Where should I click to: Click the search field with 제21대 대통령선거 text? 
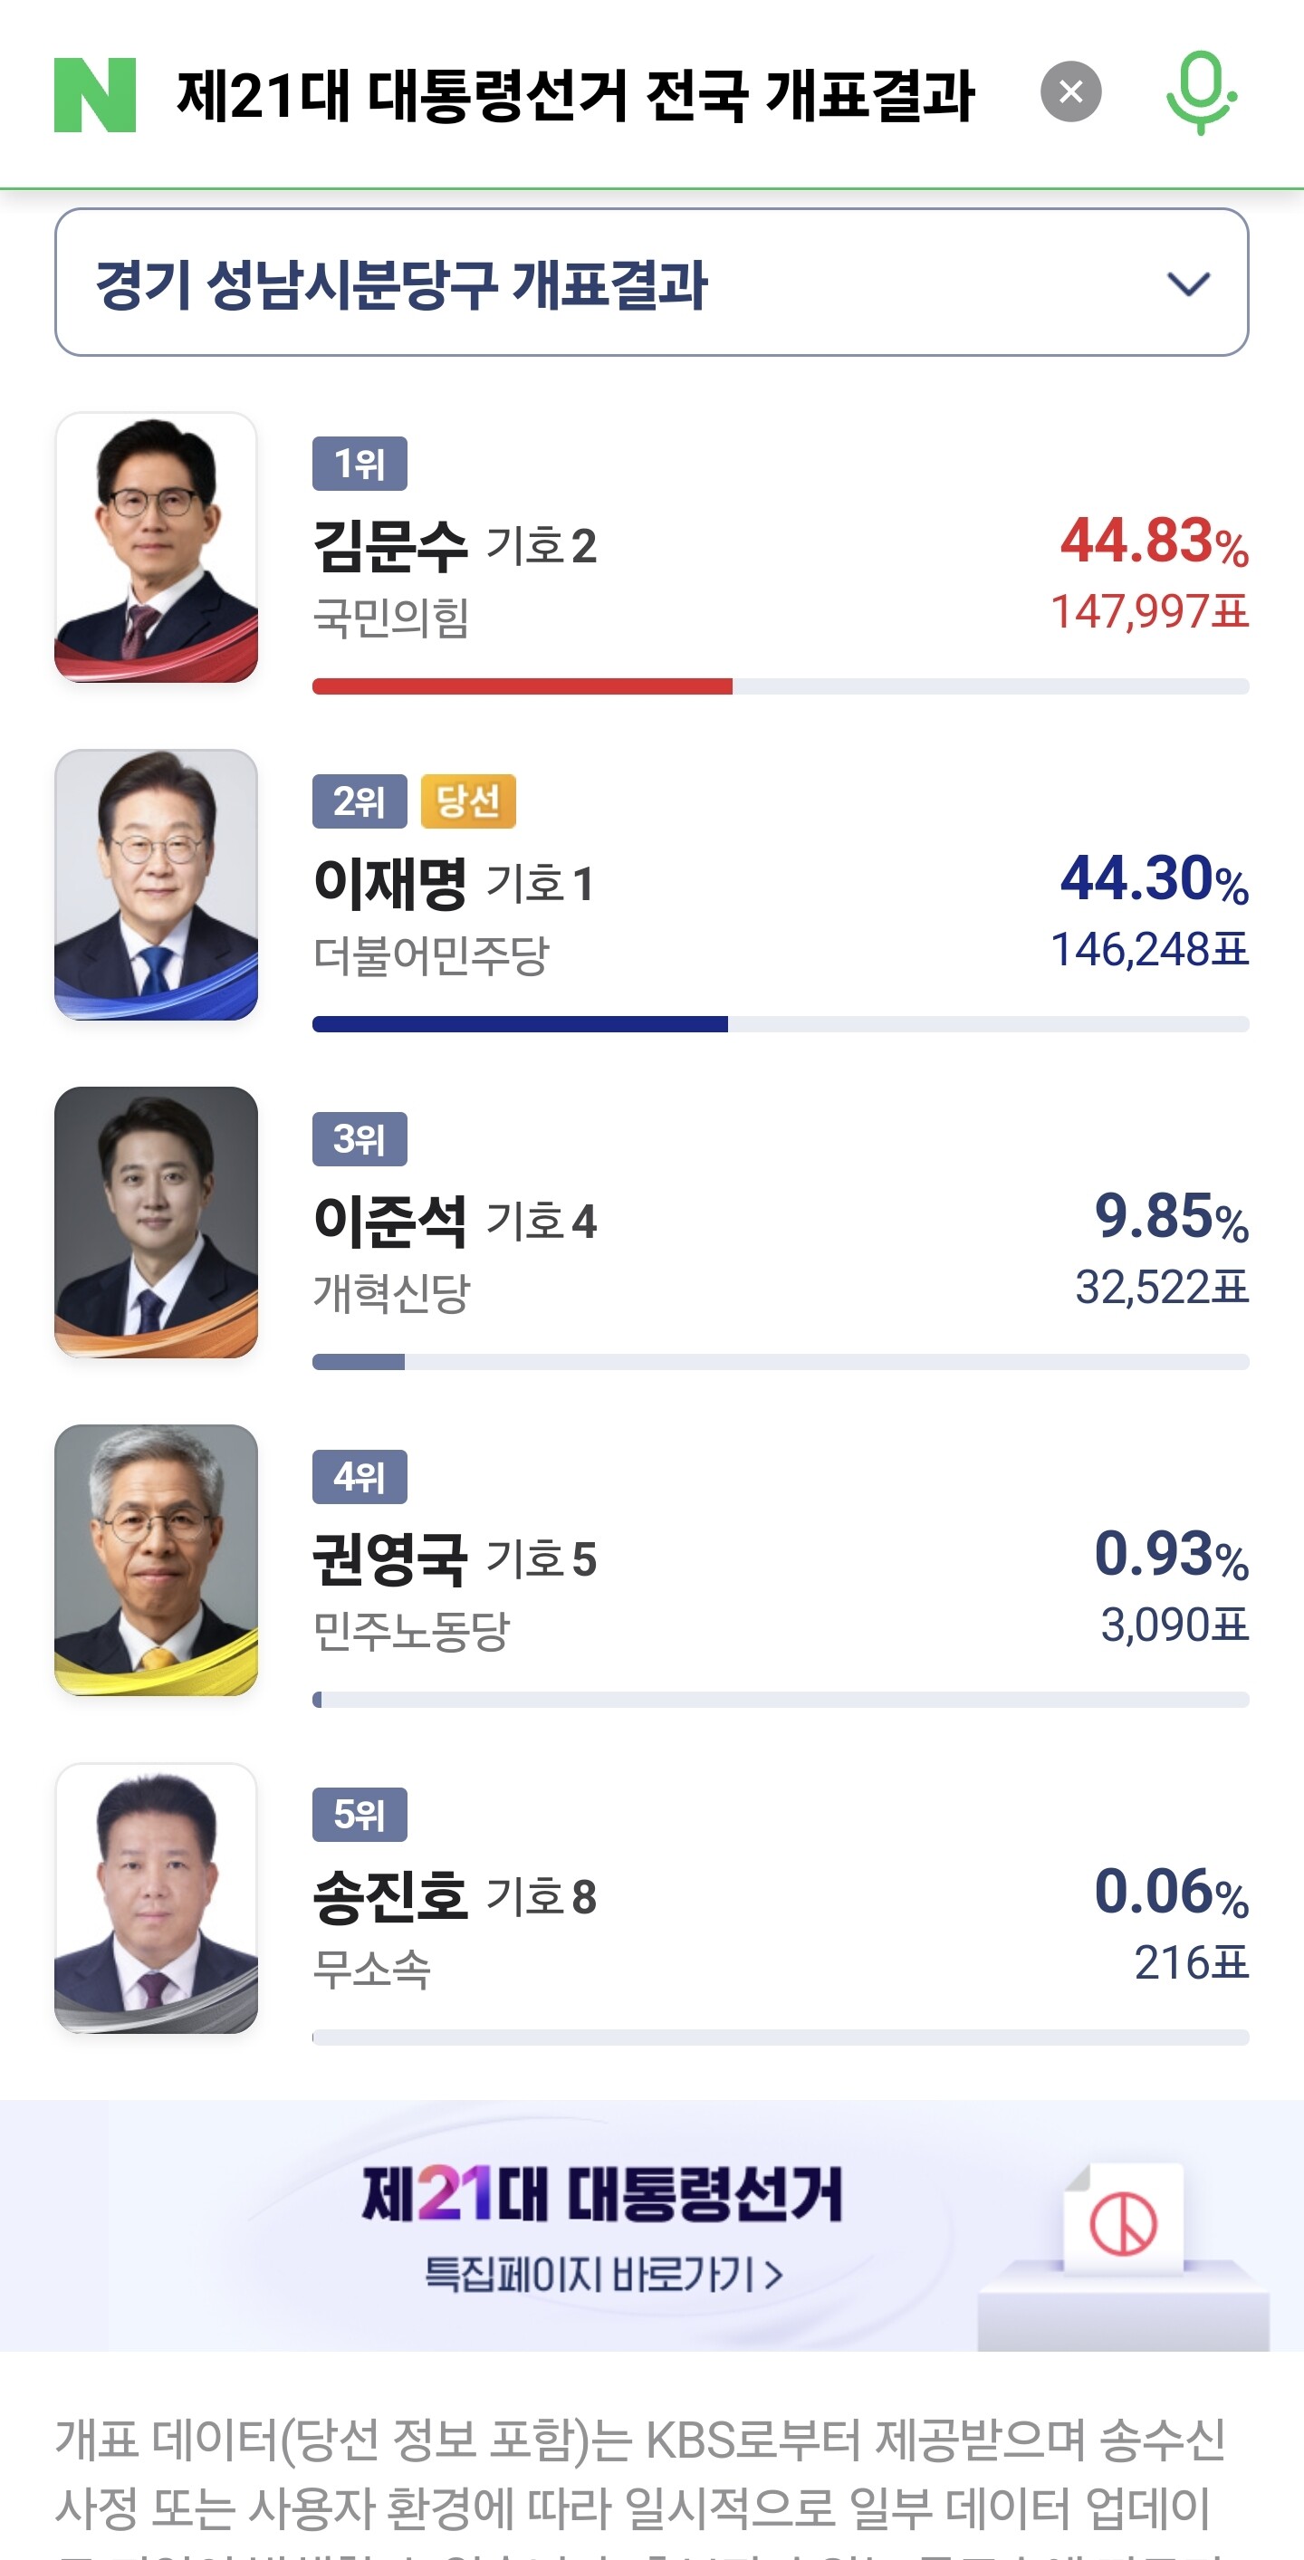[574, 95]
